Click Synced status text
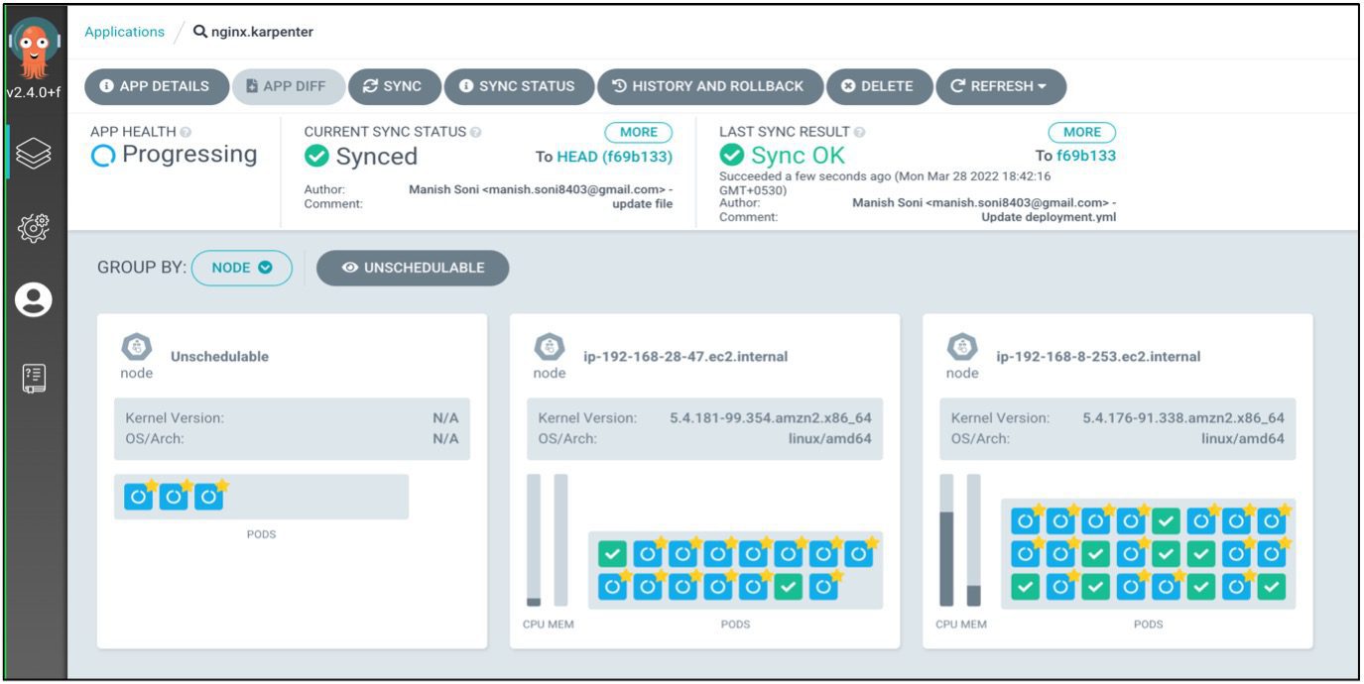 (377, 157)
